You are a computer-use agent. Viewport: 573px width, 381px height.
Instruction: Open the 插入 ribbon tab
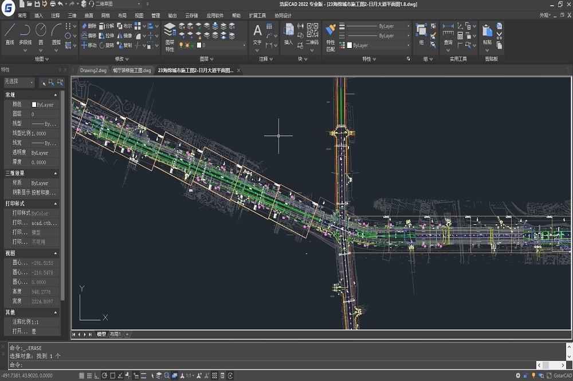tap(38, 15)
